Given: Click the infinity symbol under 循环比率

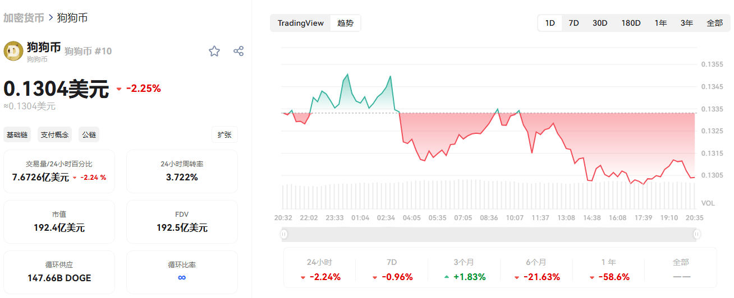Looking at the screenshot, I should tap(182, 278).
